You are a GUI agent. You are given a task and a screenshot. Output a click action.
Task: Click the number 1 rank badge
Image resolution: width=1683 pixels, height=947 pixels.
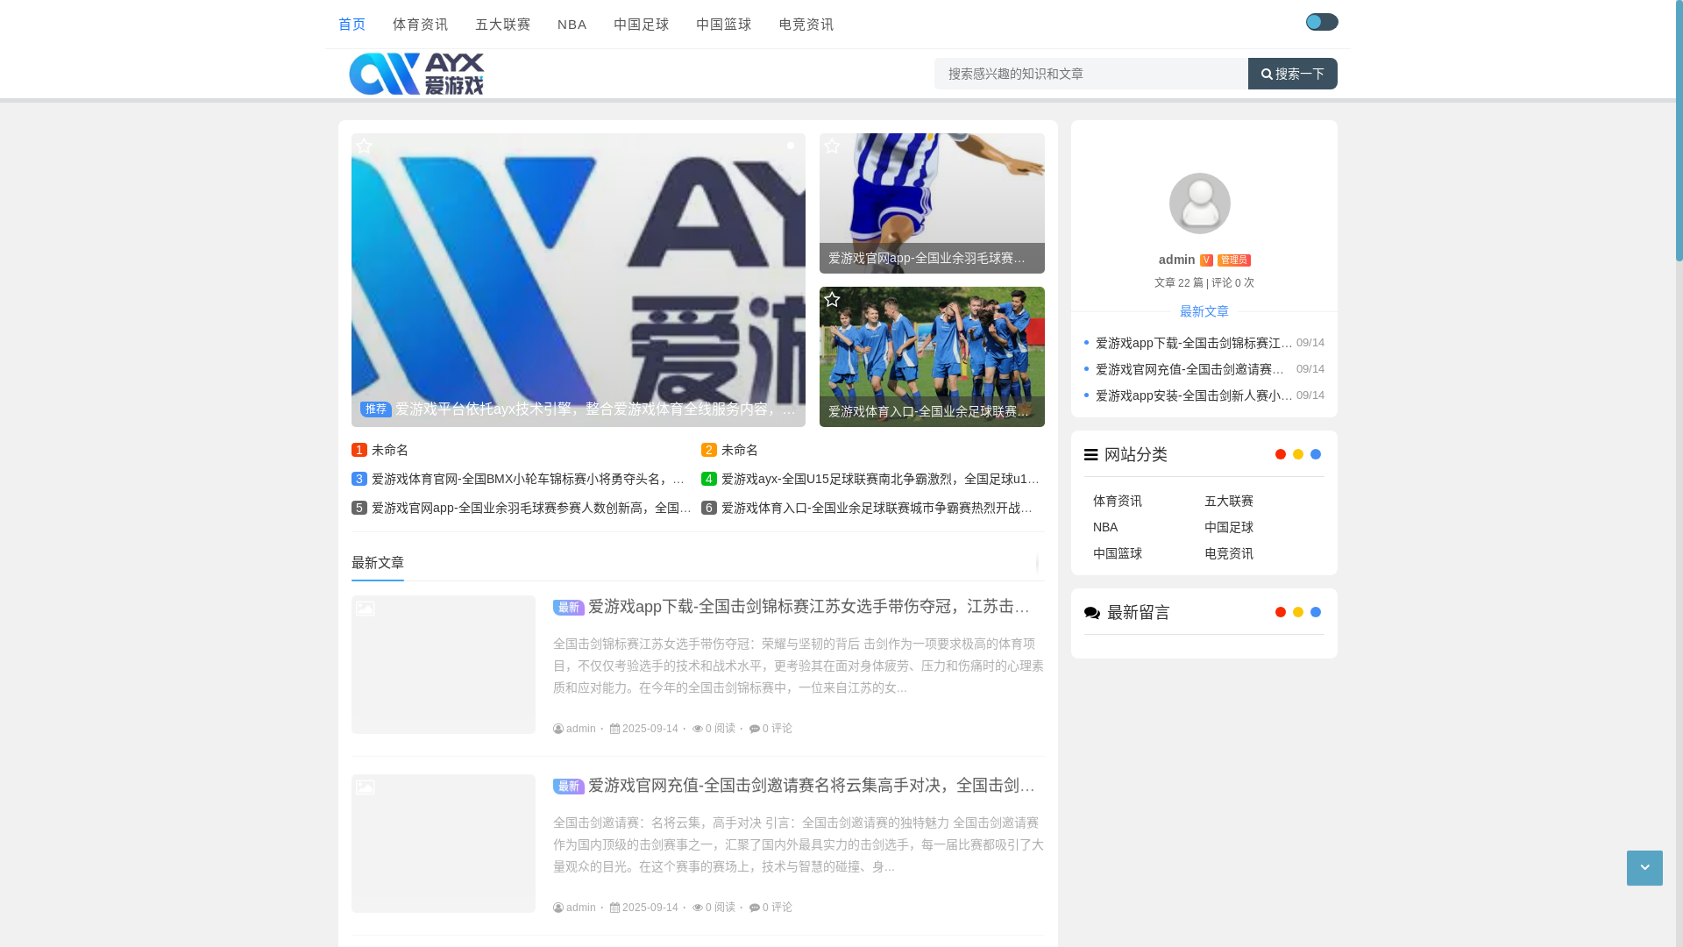pos(359,450)
